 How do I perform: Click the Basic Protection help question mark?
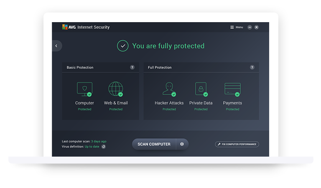132,67
